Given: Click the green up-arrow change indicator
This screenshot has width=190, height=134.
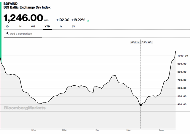Looking at the screenshot, I should point(88,20).
